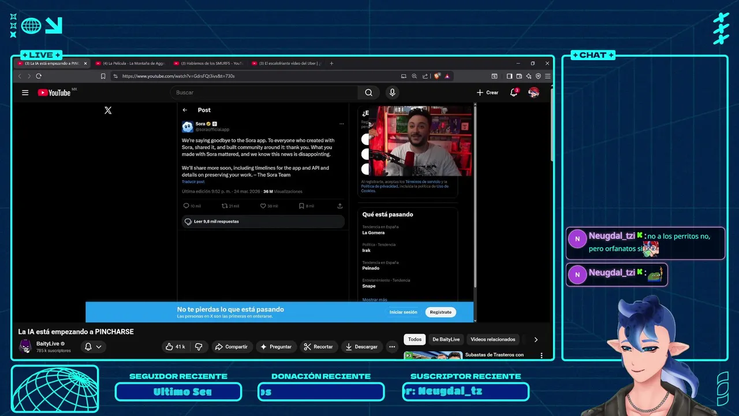The height and width of the screenshot is (416, 739).
Task: Click into the YouTube Buscar search field
Action: [264, 92]
